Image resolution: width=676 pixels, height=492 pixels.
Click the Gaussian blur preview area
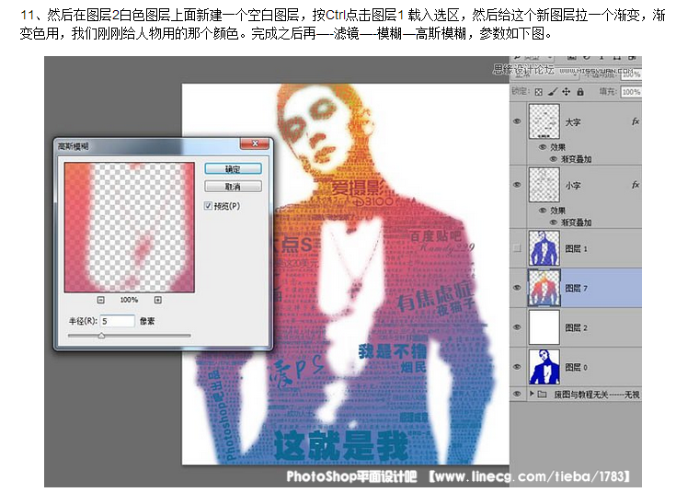pyautogui.click(x=130, y=227)
